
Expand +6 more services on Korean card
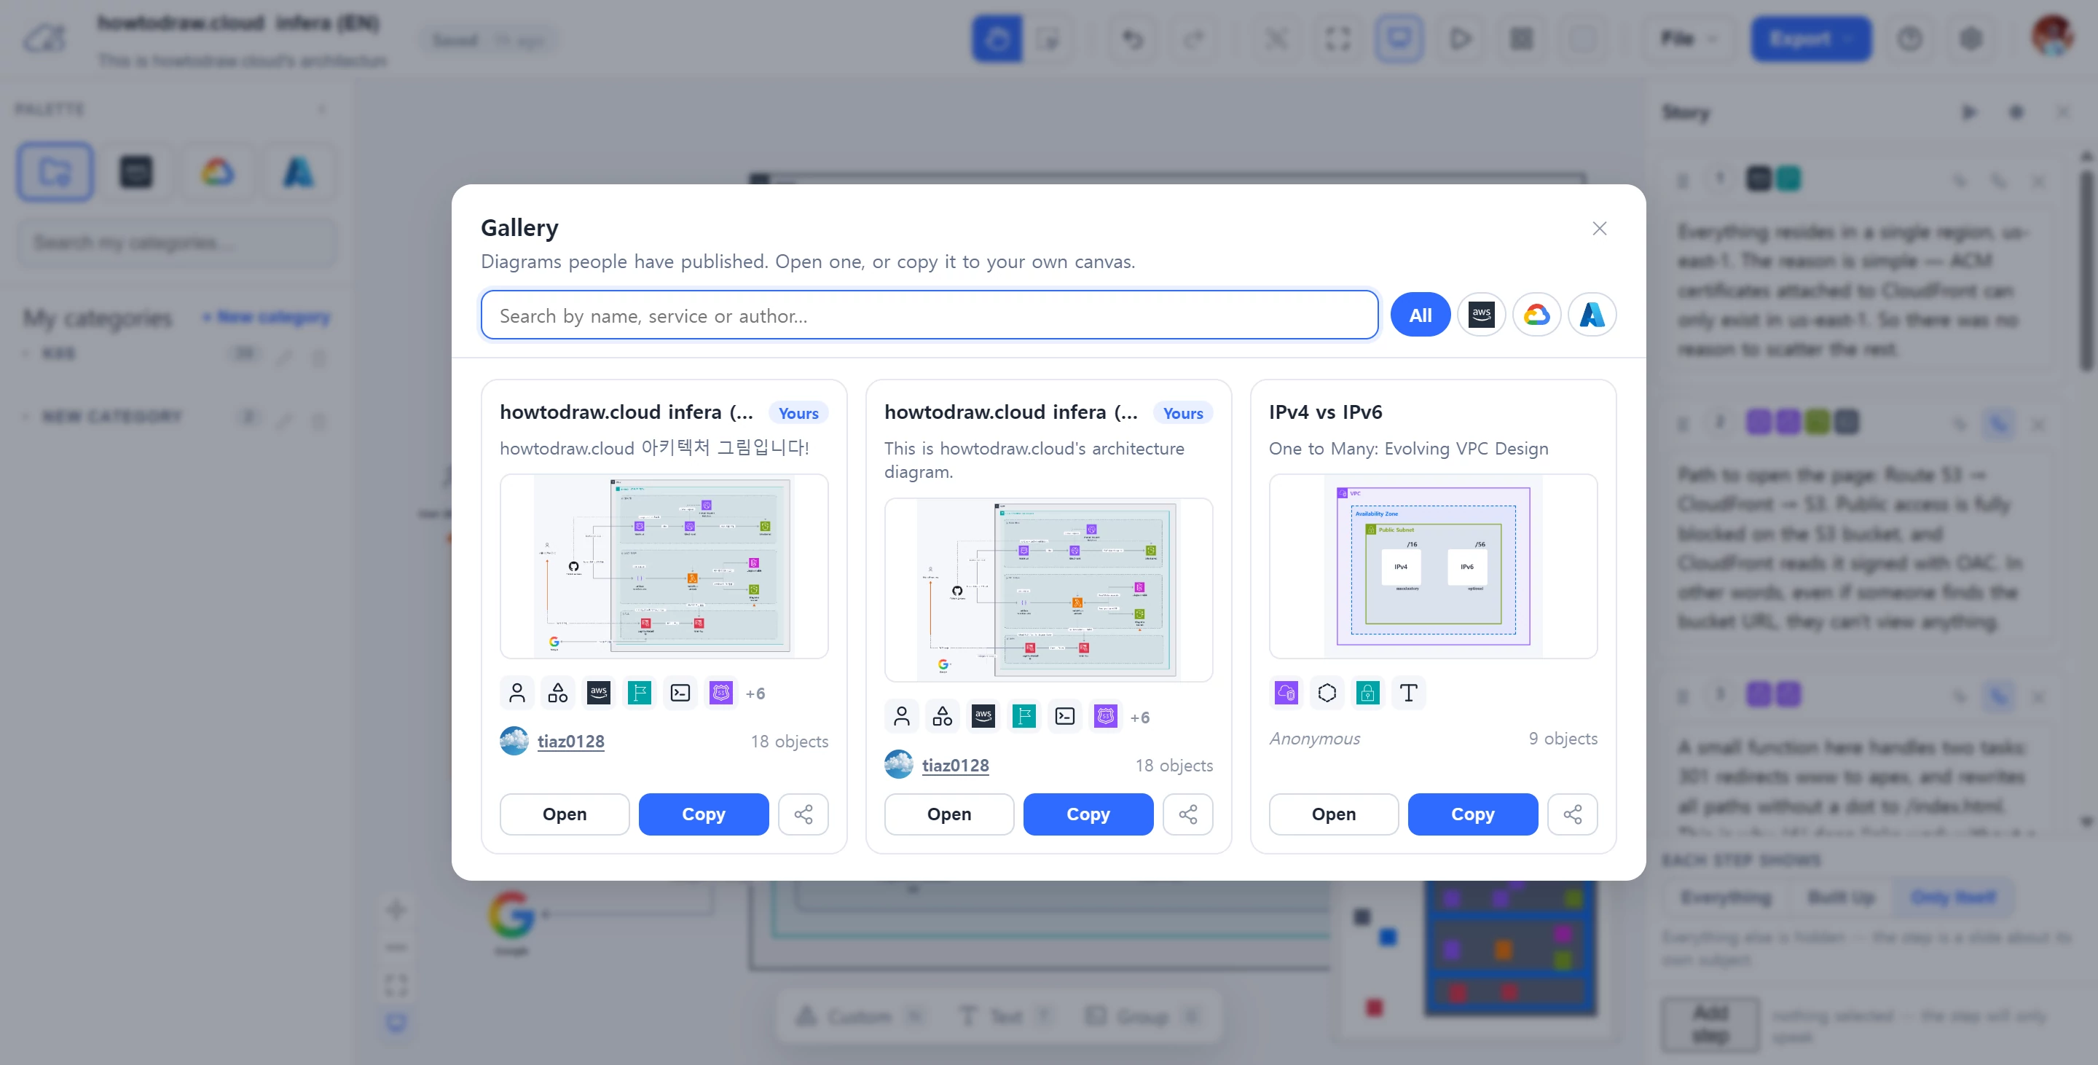tap(755, 693)
